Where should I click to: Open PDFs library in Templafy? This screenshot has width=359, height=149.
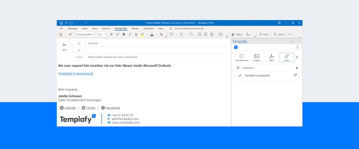coord(271,58)
